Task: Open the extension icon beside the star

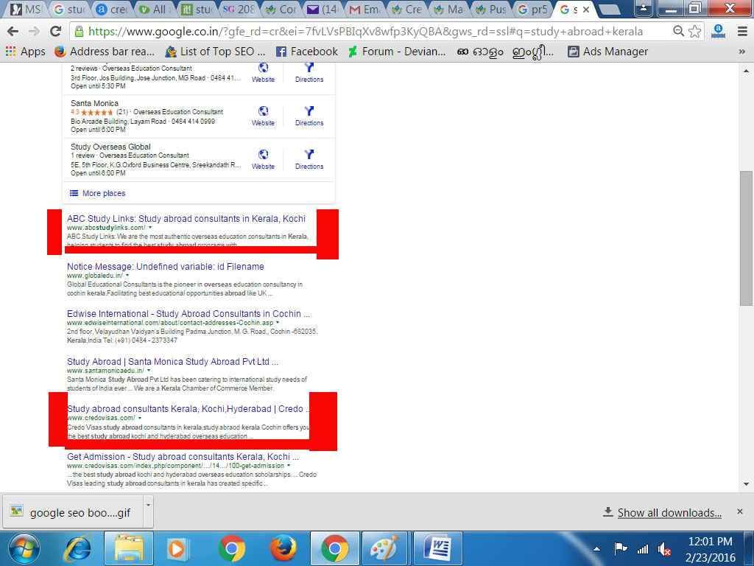Action: (x=718, y=32)
